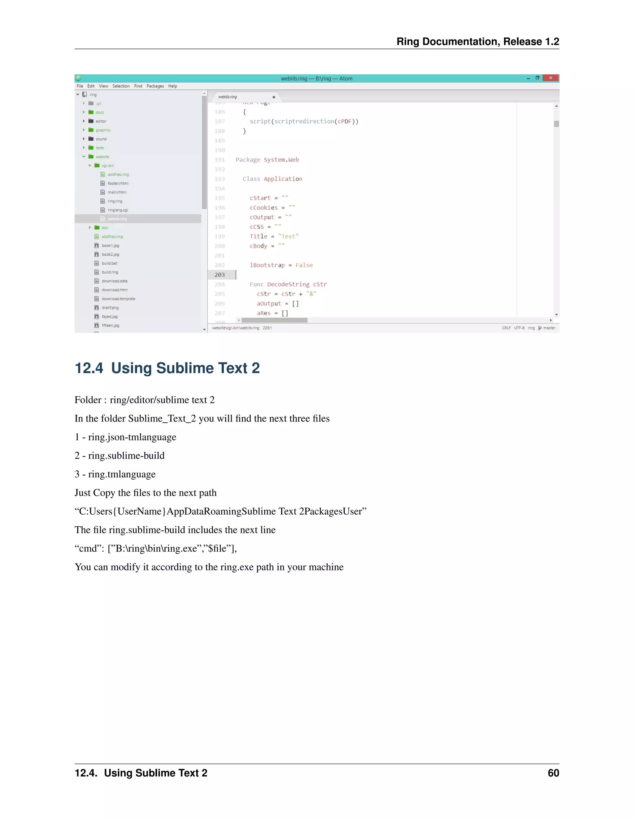Click the docs folder icon
This screenshot has height=820, width=634.
pos(91,112)
